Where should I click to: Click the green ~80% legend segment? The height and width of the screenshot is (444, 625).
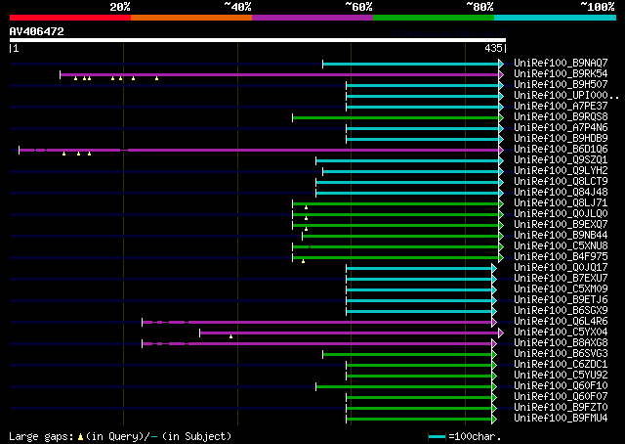pos(434,18)
